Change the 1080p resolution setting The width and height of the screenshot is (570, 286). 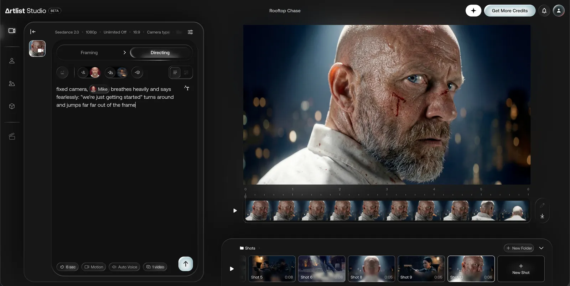(91, 32)
